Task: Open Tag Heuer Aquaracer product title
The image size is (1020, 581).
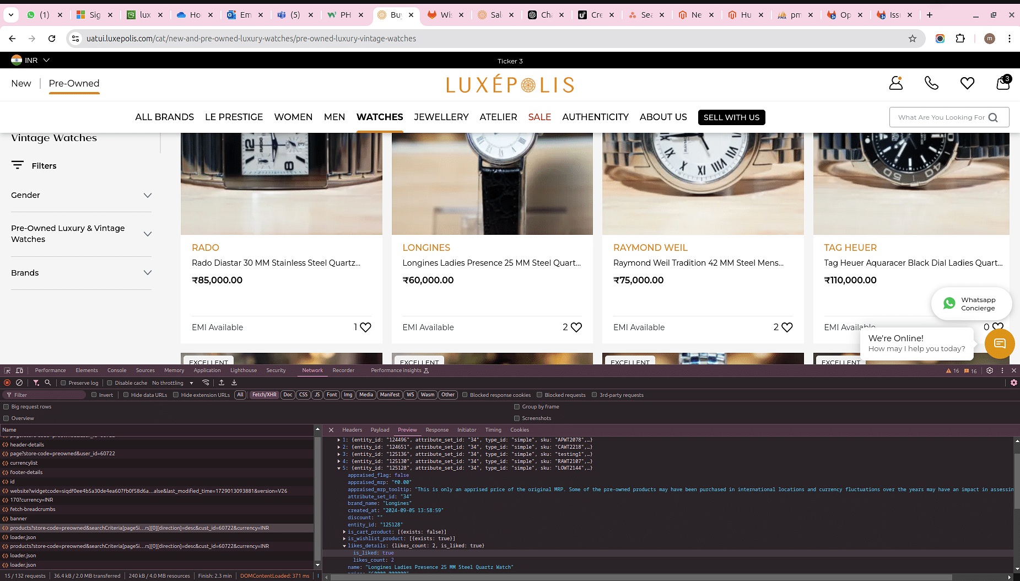Action: tap(913, 263)
